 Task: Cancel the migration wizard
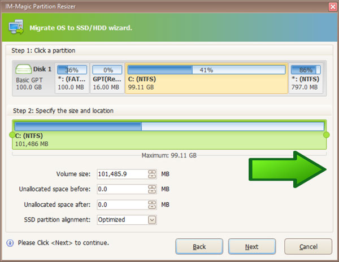point(308,247)
